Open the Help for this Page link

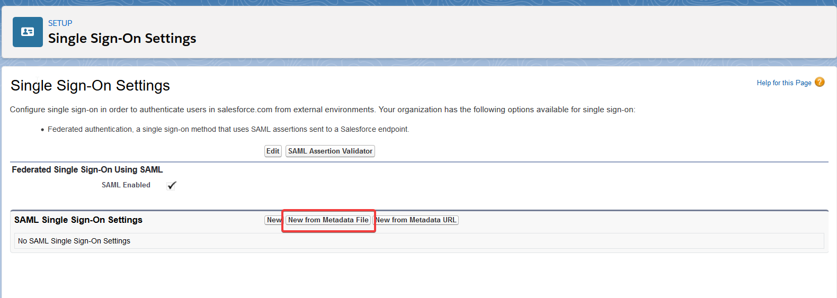(x=783, y=83)
